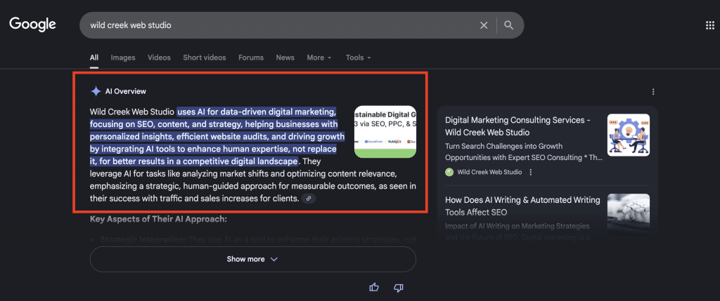Switch to the News tab
The image size is (720, 301).
click(285, 58)
